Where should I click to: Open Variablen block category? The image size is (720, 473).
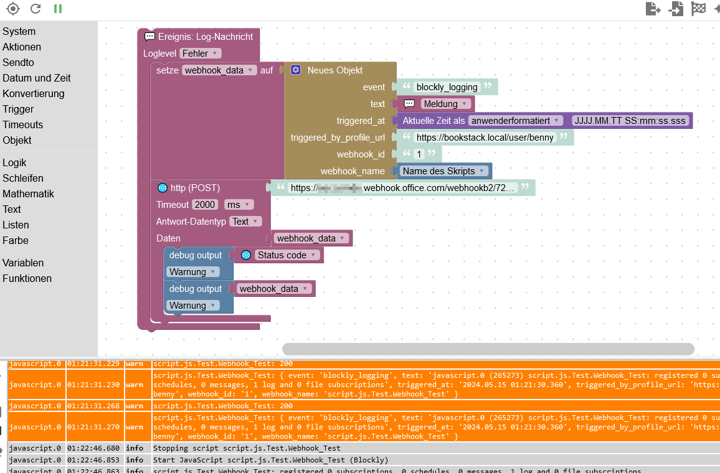[23, 263]
